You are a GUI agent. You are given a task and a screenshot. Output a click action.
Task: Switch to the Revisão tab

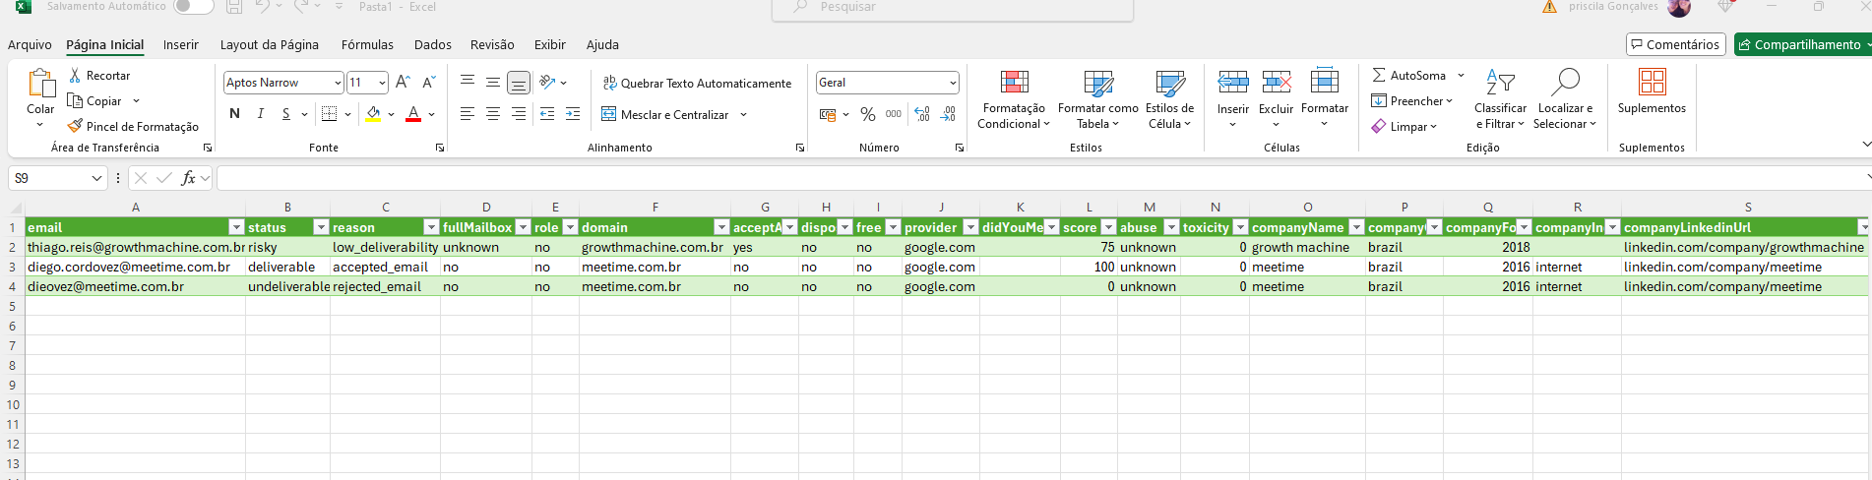[492, 44]
